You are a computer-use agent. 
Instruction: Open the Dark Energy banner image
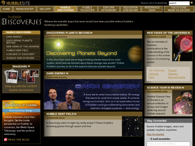(x=93, y=94)
